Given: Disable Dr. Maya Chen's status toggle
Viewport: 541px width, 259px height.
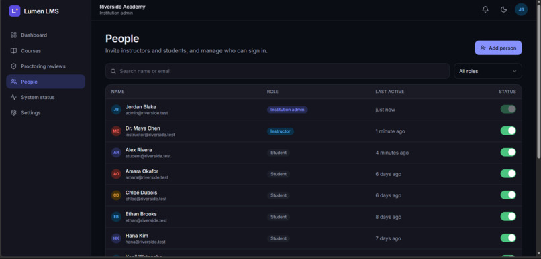Looking at the screenshot, I should tap(508, 131).
